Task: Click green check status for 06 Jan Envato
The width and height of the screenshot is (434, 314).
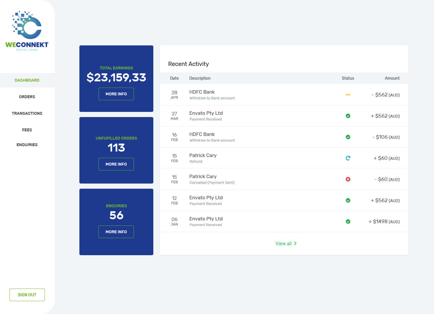Action: (x=348, y=222)
